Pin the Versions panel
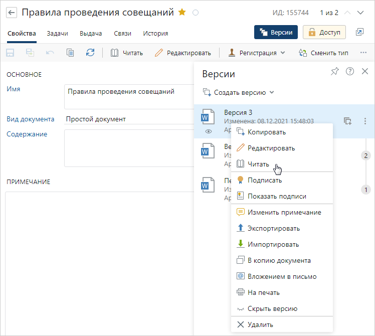The image size is (375, 336). (335, 72)
